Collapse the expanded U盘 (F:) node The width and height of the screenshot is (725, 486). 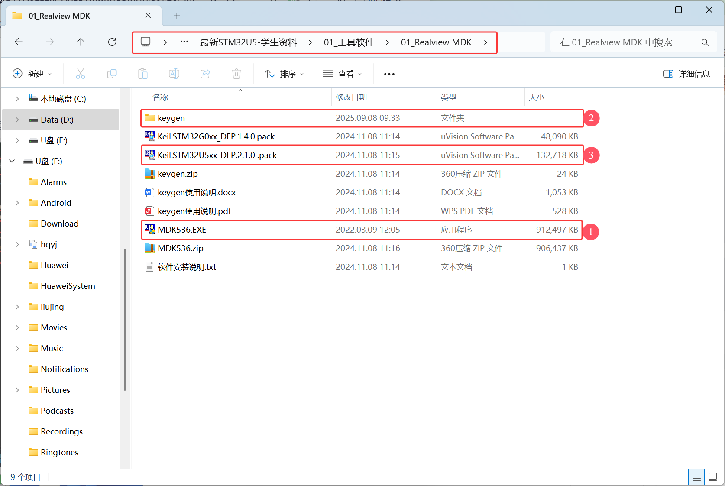point(12,161)
